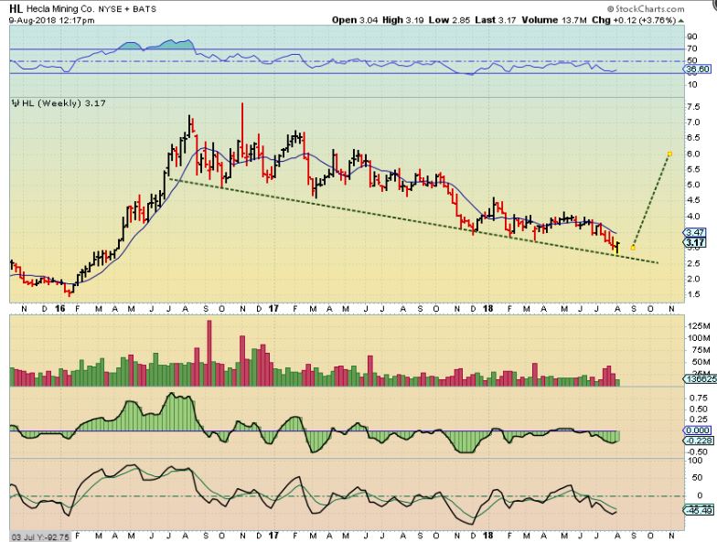Click the -46.49 oscillator value tag
This screenshot has width=717, height=542.
tap(698, 510)
